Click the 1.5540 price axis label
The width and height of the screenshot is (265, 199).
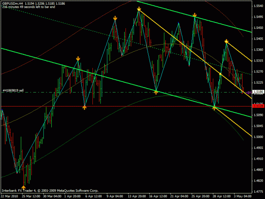tap(258, 6)
